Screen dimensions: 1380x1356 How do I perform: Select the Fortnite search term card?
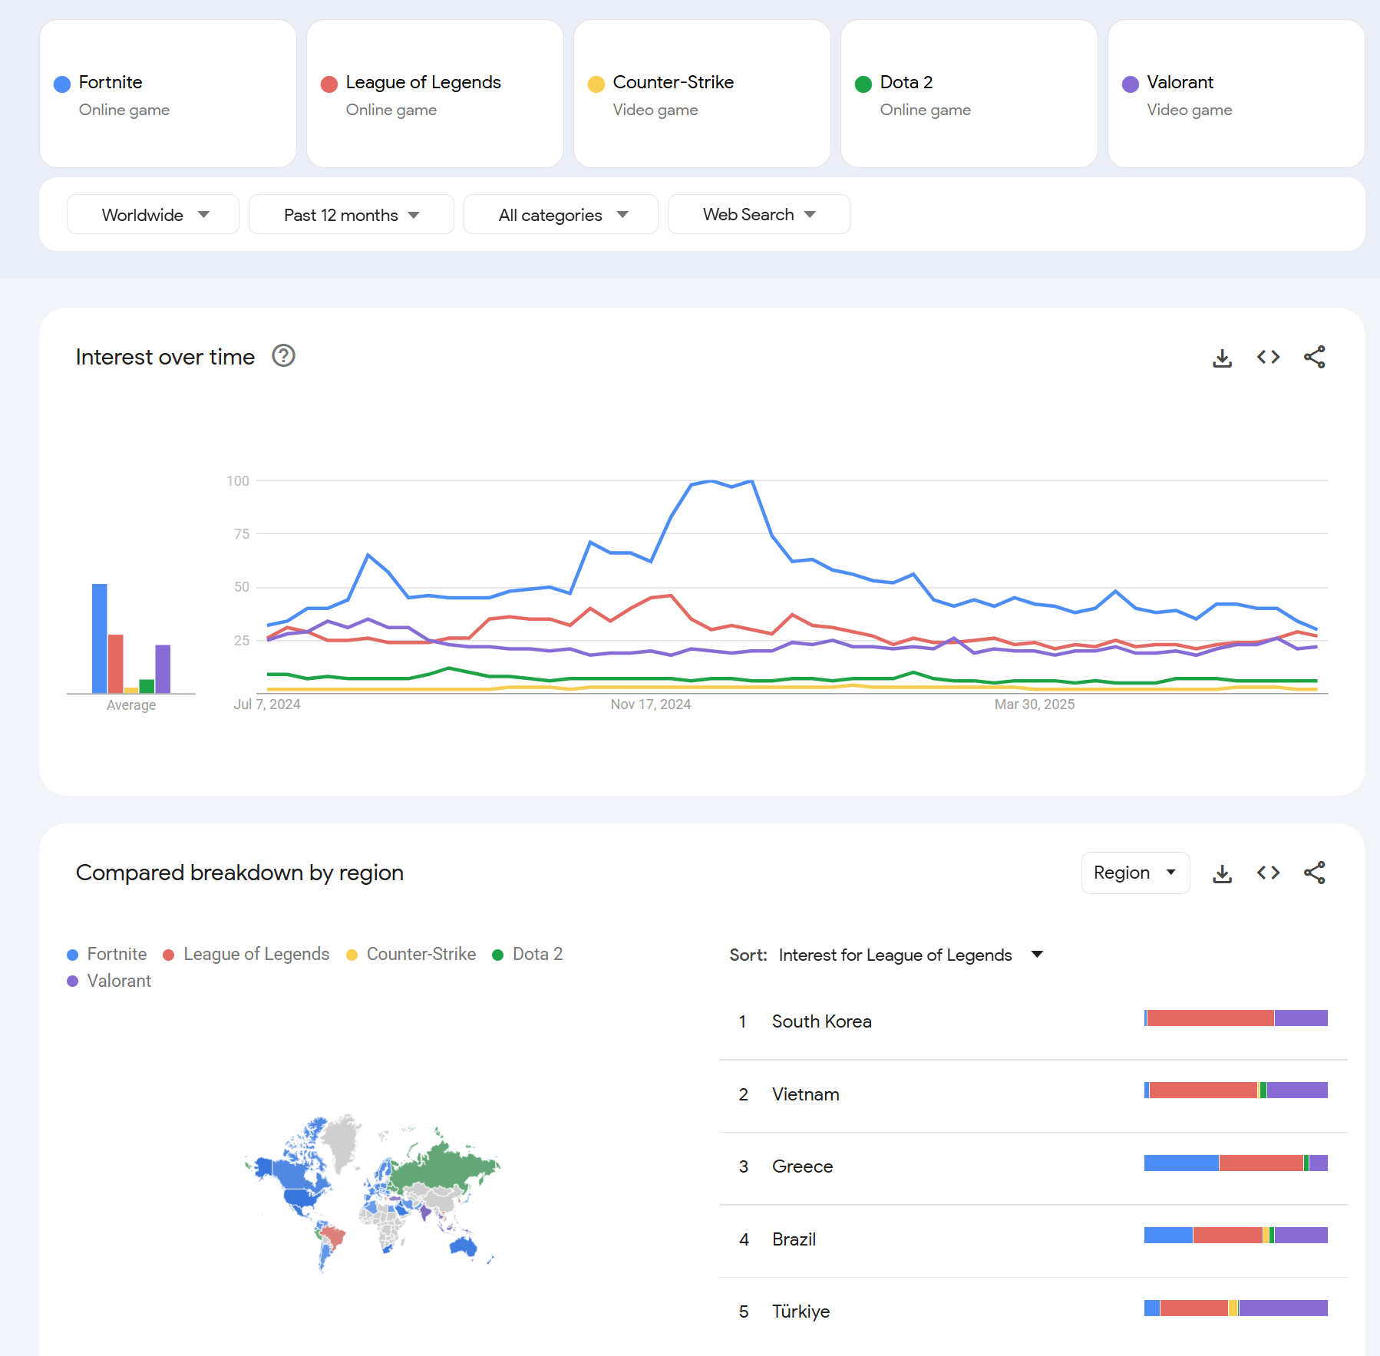(168, 94)
